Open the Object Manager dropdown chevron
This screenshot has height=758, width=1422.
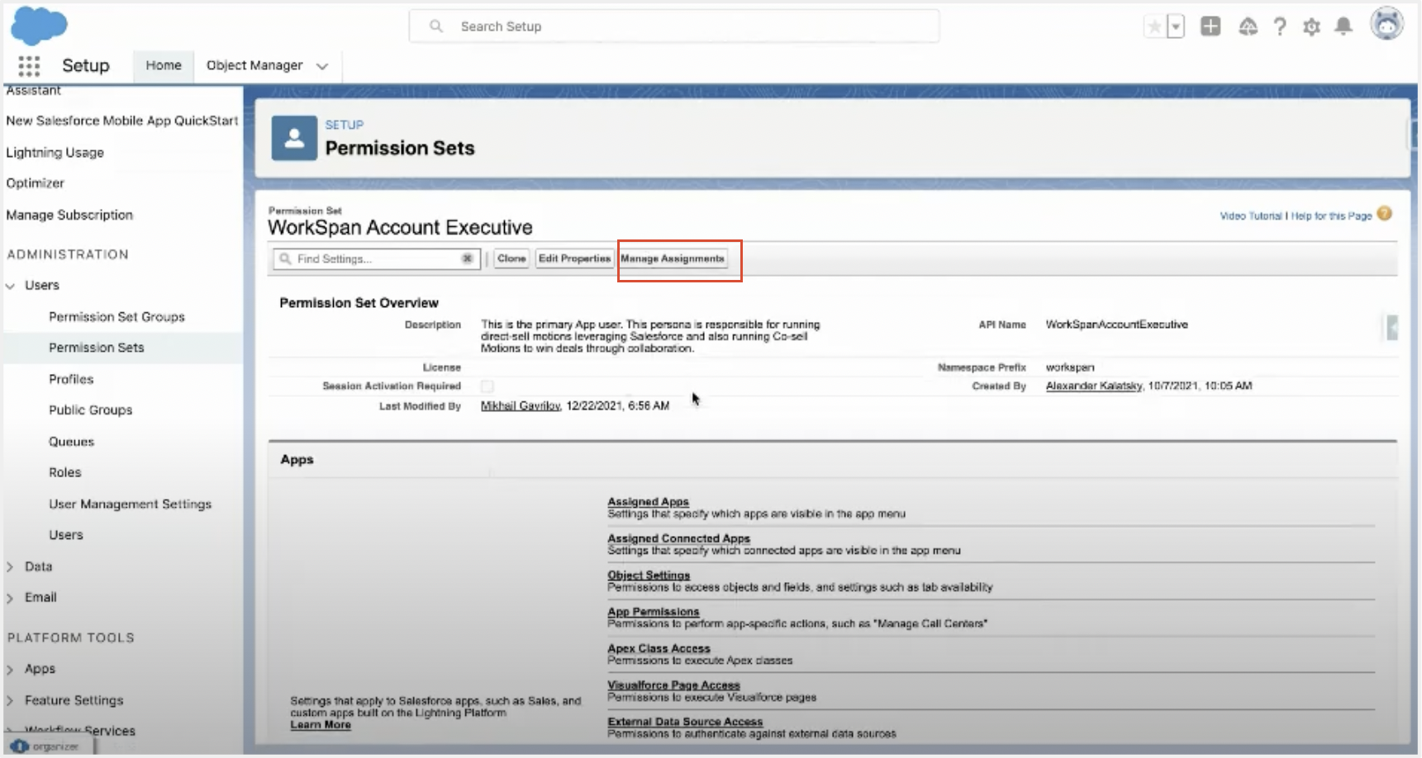tap(322, 66)
